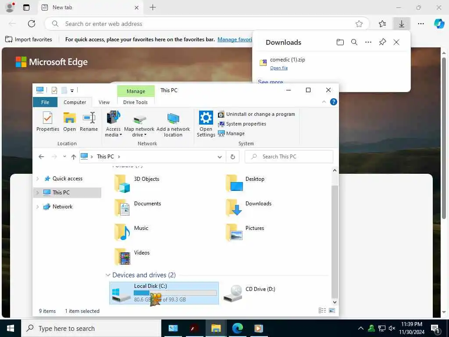
Task: Select the Rename tool in ribbon
Action: coord(89,122)
